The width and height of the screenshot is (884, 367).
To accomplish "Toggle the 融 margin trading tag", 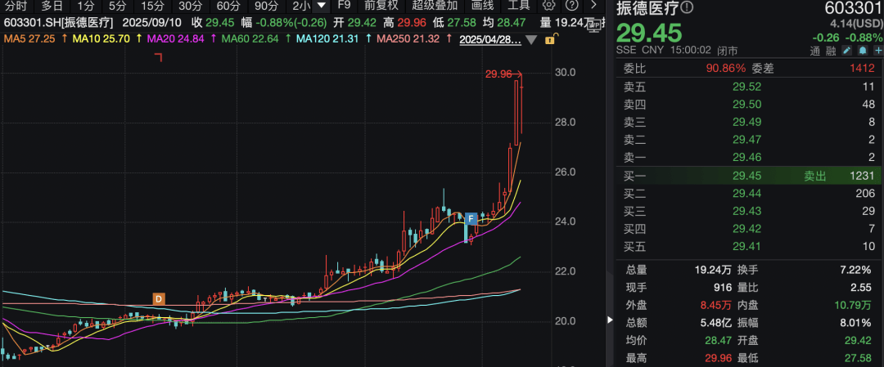I will click(830, 51).
